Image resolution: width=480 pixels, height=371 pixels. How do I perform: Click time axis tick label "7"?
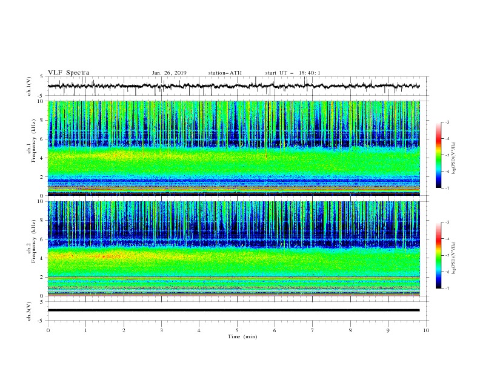click(313, 330)
